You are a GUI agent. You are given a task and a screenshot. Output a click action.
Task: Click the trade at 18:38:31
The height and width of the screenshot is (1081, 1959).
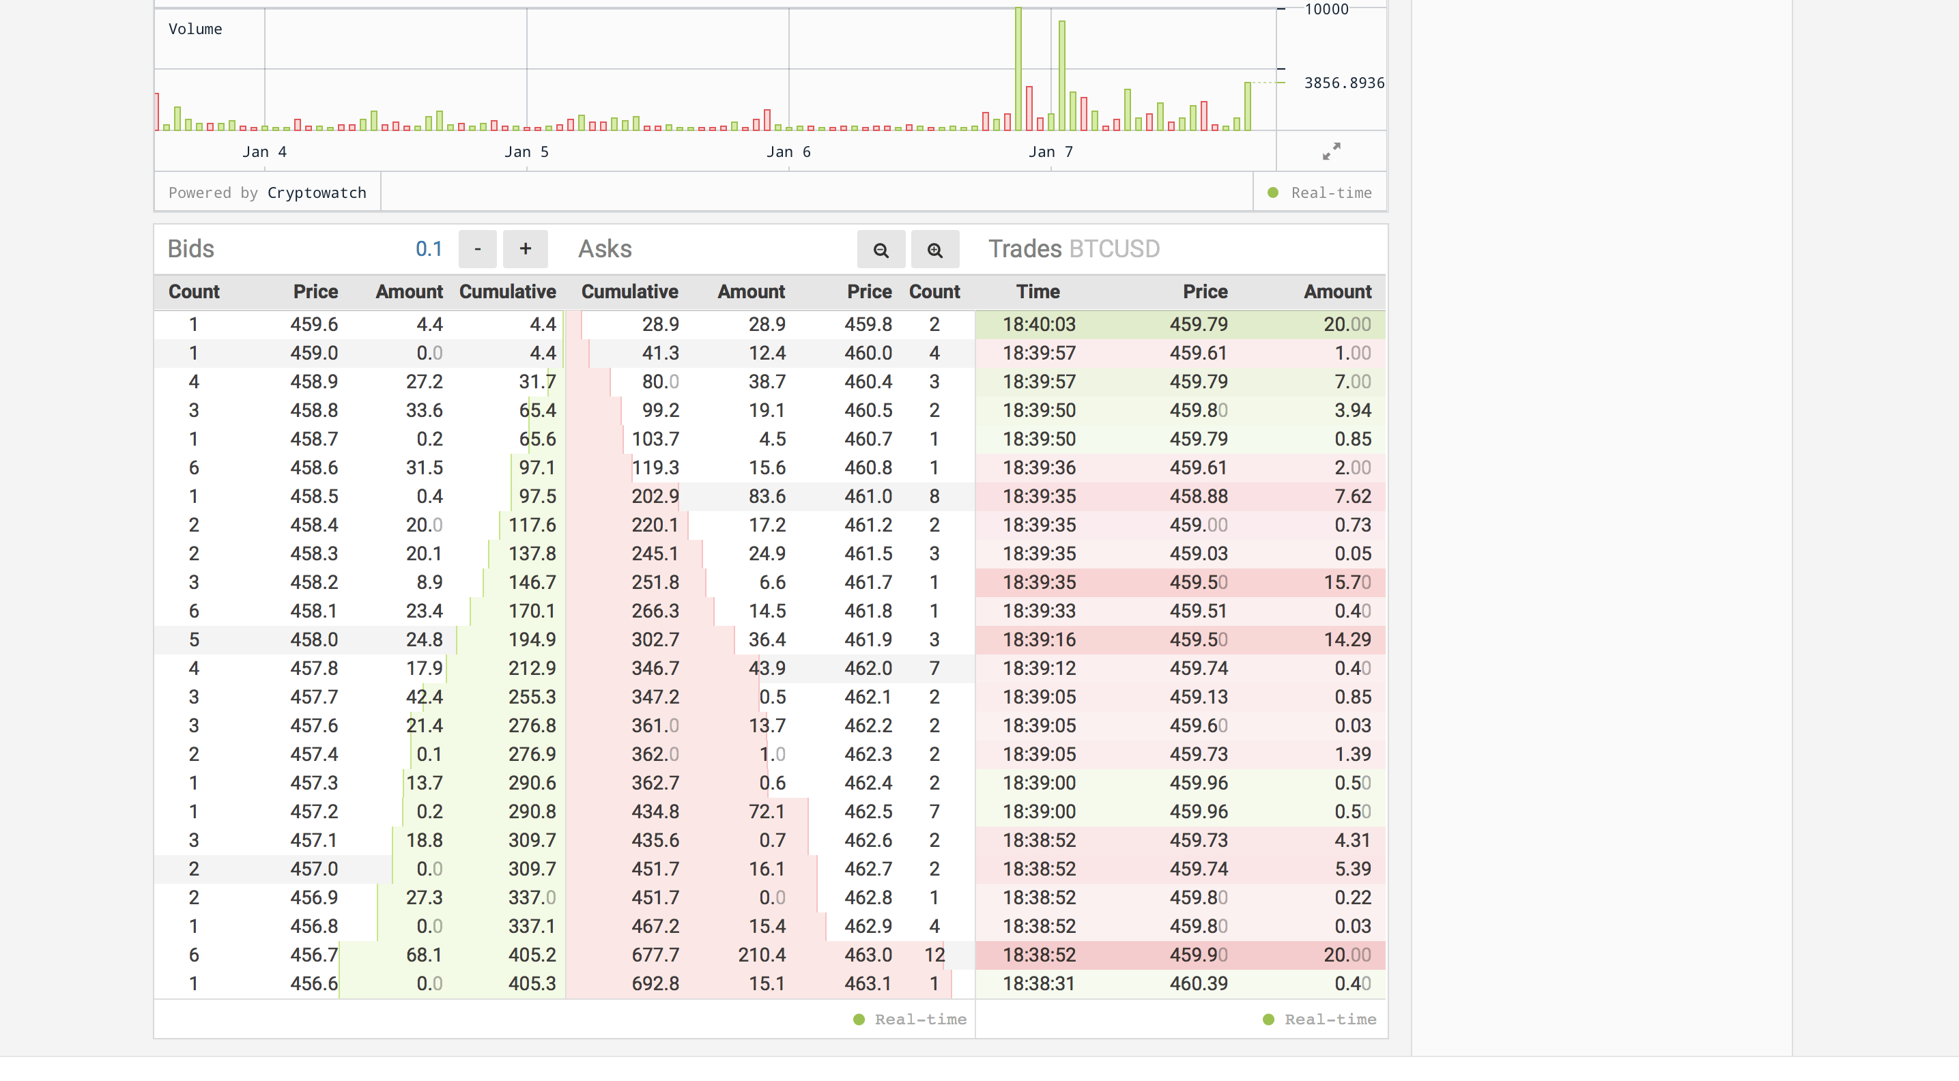click(1180, 983)
